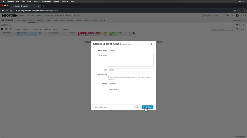Click the Description text area

tap(131, 60)
